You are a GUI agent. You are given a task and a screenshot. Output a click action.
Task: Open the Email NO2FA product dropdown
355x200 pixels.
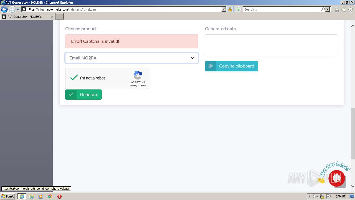132,58
